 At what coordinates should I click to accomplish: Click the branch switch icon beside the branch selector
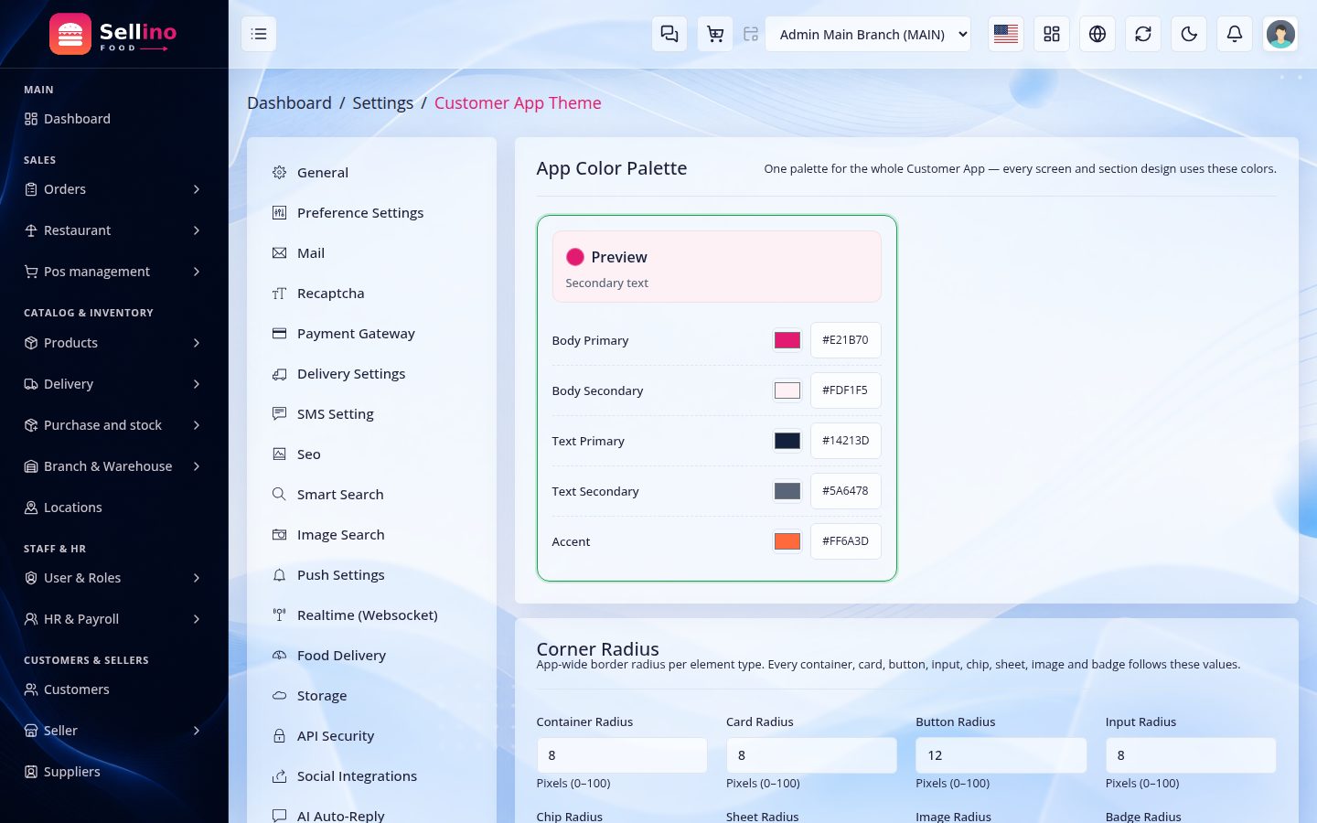click(x=751, y=34)
